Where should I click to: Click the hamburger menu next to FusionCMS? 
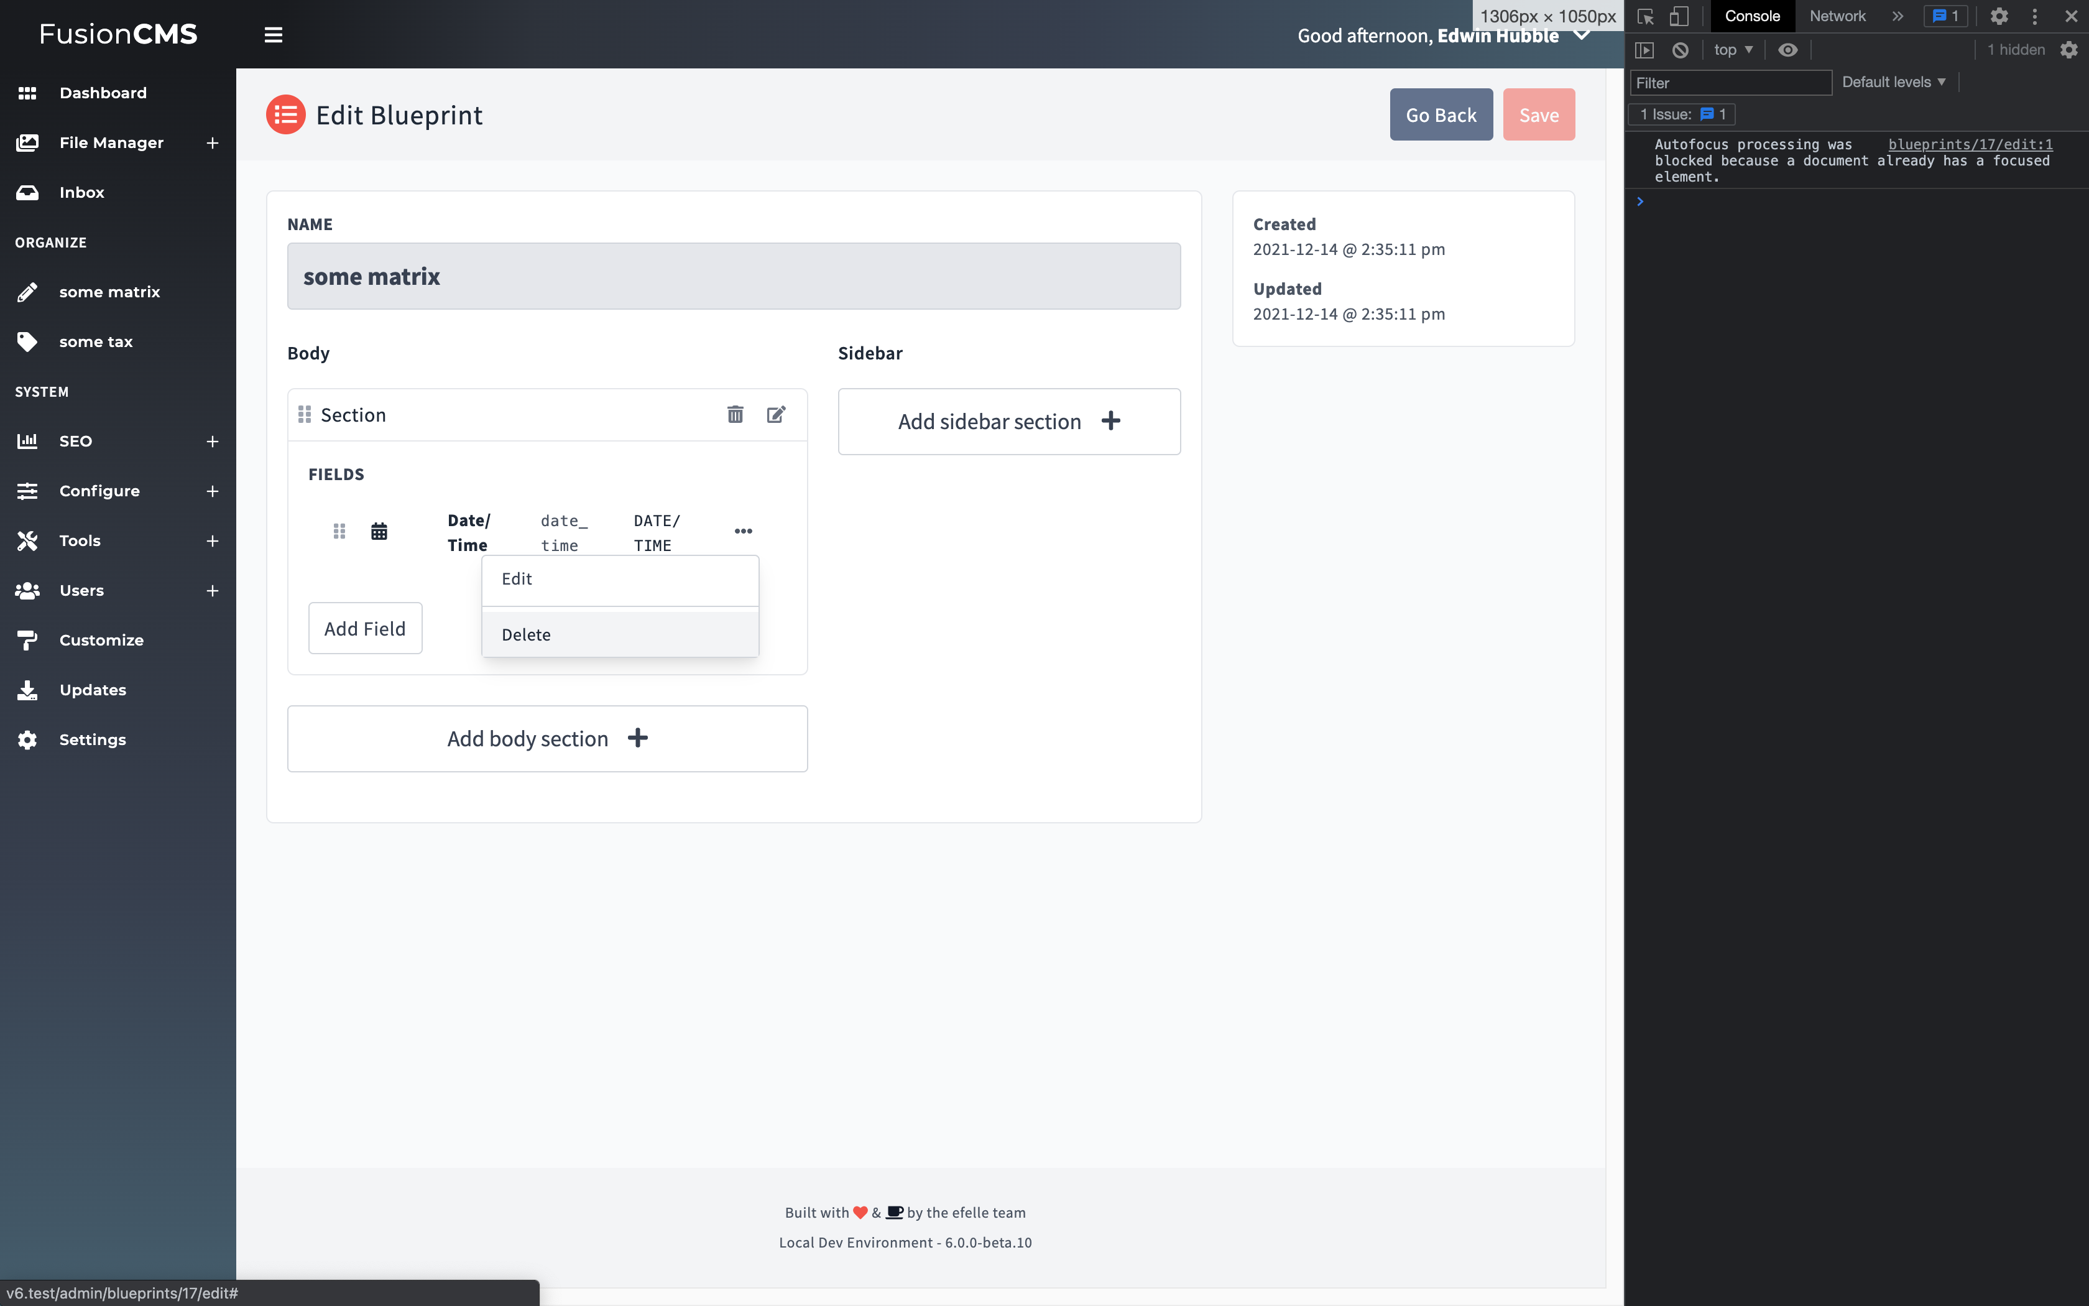(x=273, y=35)
